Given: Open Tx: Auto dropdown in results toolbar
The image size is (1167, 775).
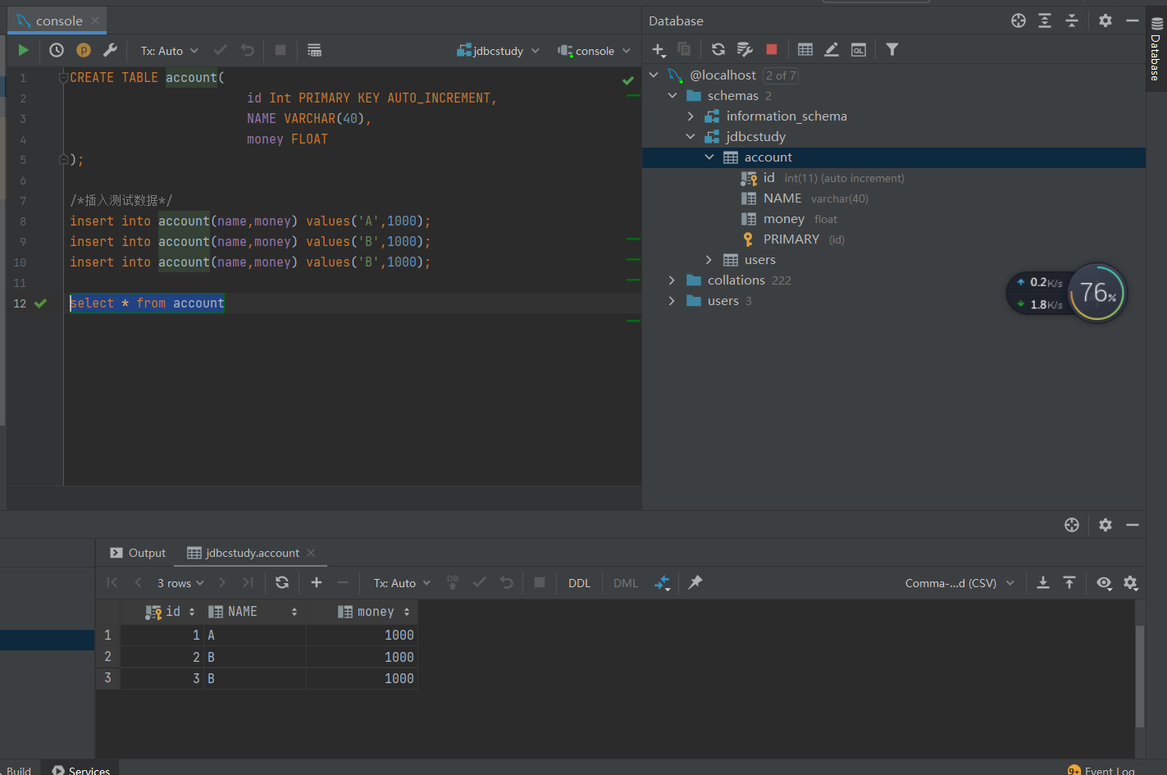Looking at the screenshot, I should 402,583.
